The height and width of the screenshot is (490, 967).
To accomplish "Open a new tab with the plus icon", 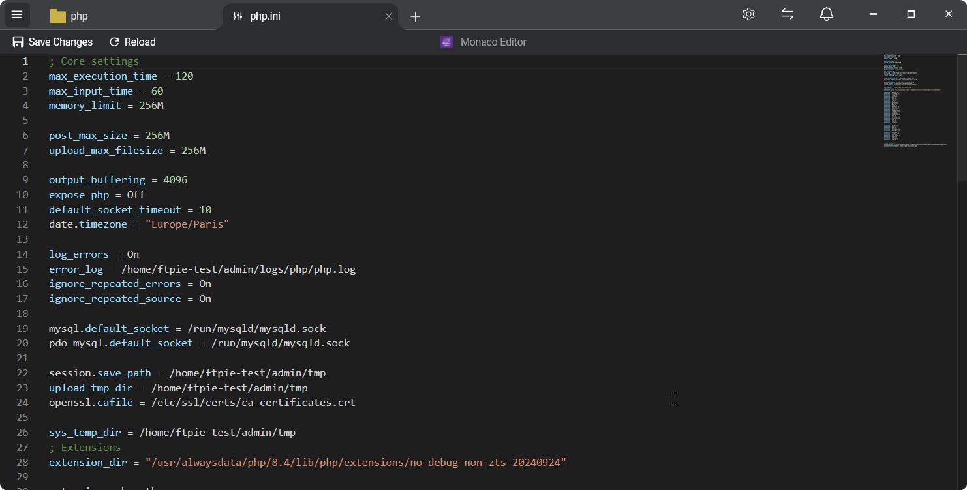I will pyautogui.click(x=416, y=16).
